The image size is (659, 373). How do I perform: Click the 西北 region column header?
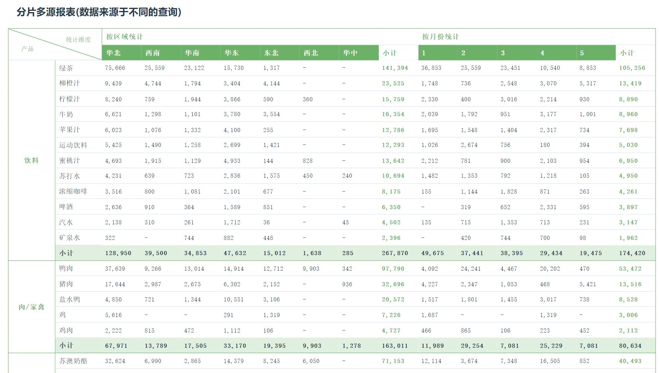pyautogui.click(x=319, y=53)
